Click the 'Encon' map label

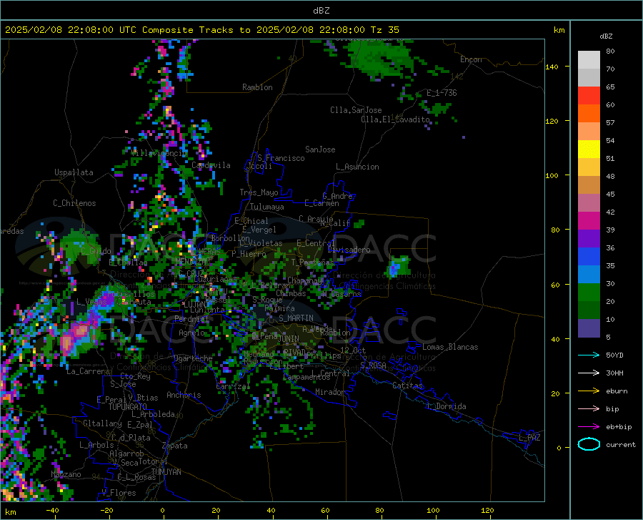tap(471, 59)
